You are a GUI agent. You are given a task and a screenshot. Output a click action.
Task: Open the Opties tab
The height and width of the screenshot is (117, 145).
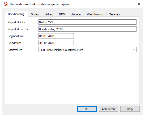point(35,14)
